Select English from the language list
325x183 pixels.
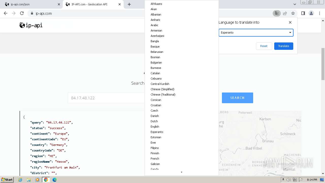pos(182,127)
